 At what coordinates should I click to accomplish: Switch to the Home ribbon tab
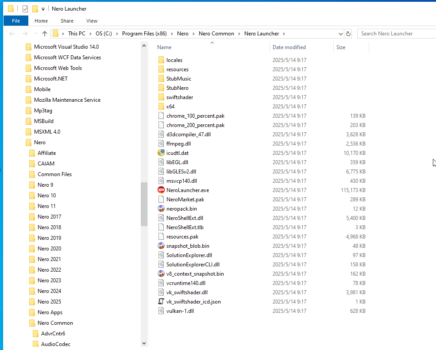click(41, 21)
